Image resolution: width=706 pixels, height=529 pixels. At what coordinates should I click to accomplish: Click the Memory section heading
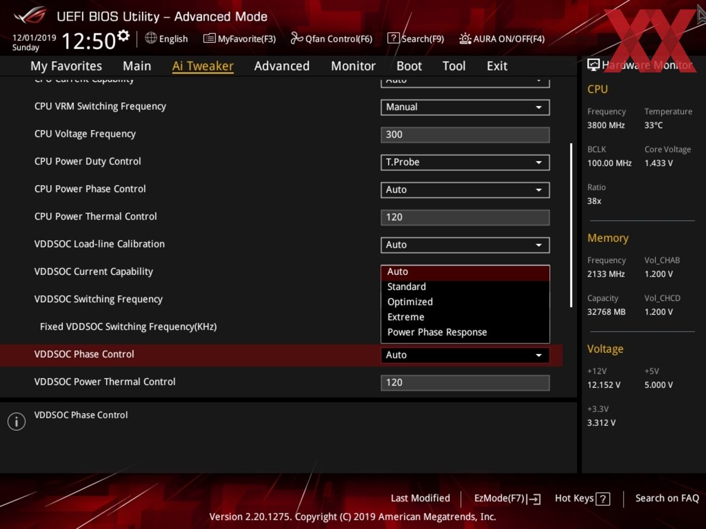608,238
